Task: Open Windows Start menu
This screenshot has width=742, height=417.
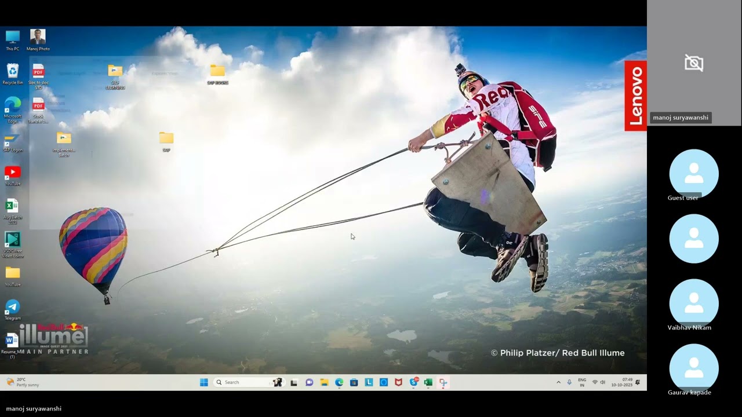Action: coord(204,382)
